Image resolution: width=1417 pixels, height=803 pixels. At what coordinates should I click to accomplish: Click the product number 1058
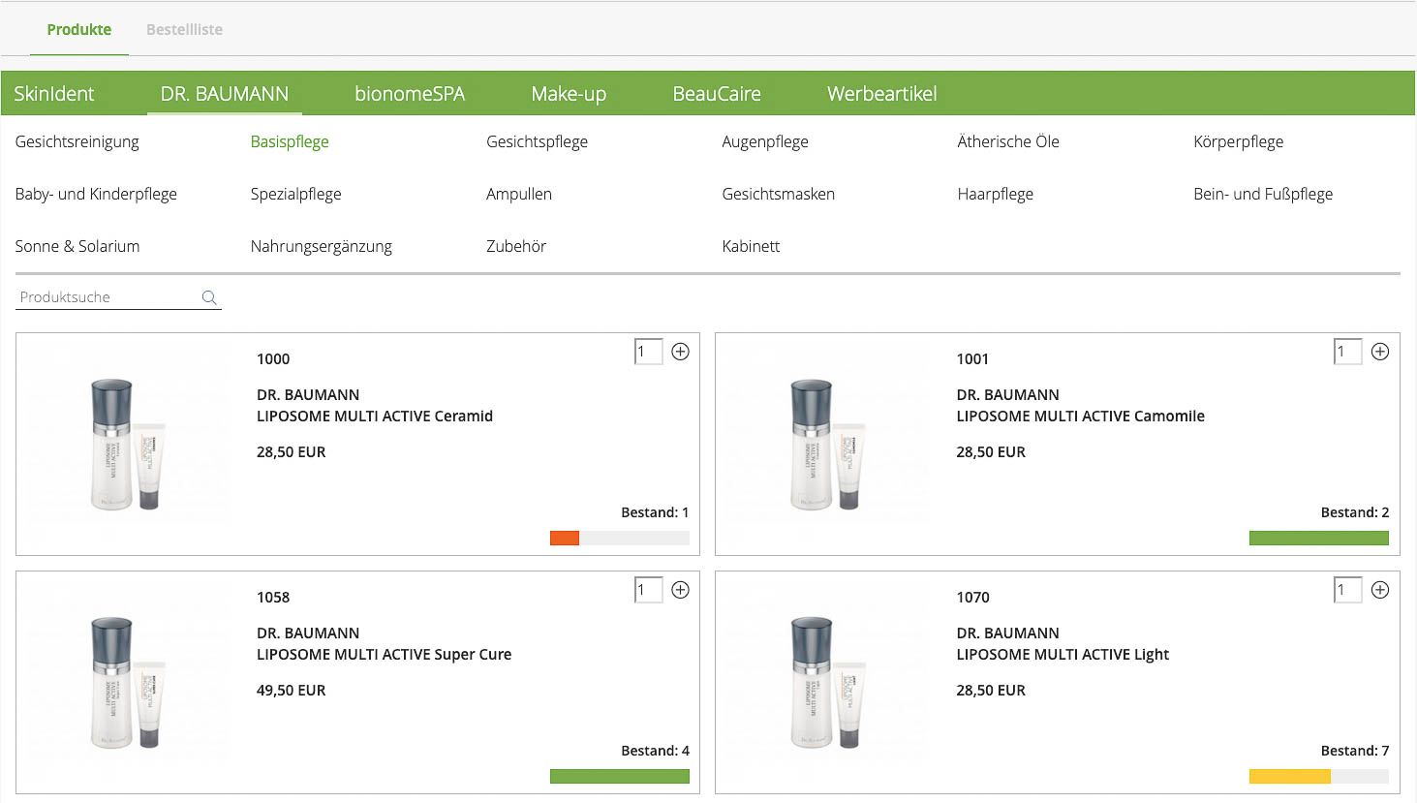273,598
